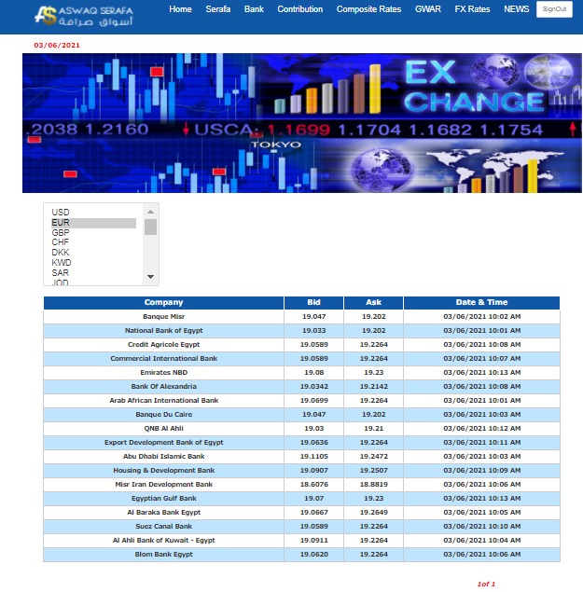Select SAR in the currency list
583x592 pixels.
click(93, 272)
